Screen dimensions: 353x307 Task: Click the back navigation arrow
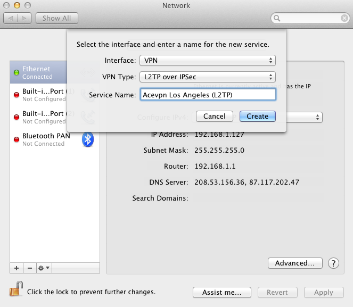point(10,18)
